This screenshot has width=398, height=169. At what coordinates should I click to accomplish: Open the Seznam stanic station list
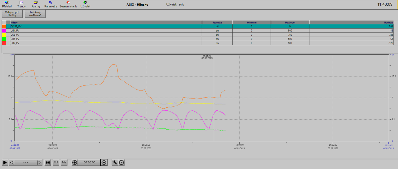coord(68,4)
